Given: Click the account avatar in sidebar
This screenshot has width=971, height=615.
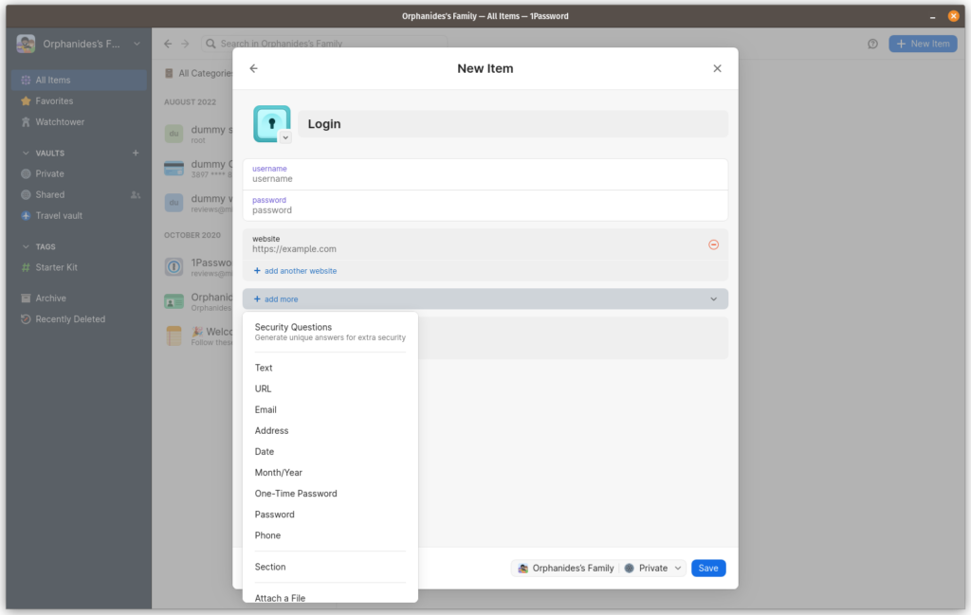Looking at the screenshot, I should click(26, 44).
